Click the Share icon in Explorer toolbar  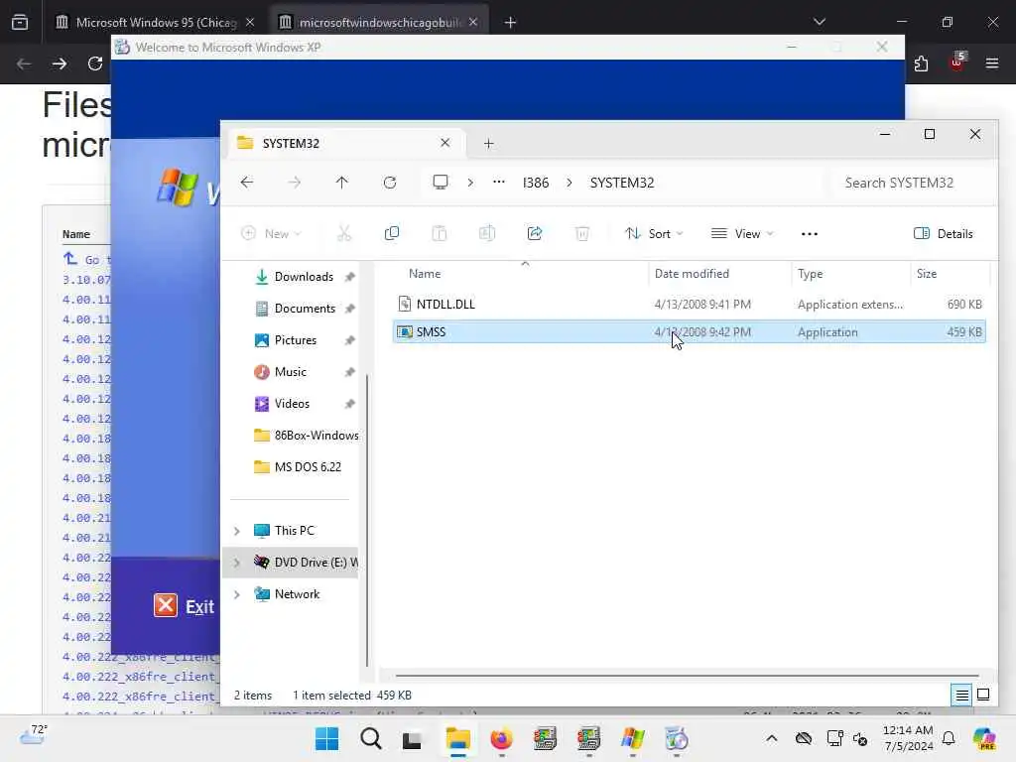[535, 234]
